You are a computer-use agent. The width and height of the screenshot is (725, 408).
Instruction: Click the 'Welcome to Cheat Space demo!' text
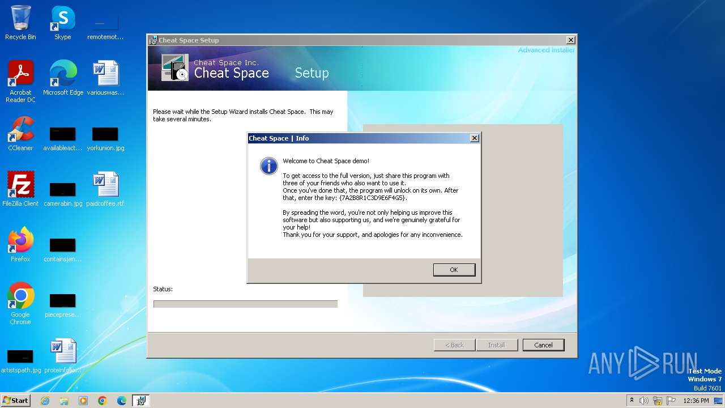326,161
